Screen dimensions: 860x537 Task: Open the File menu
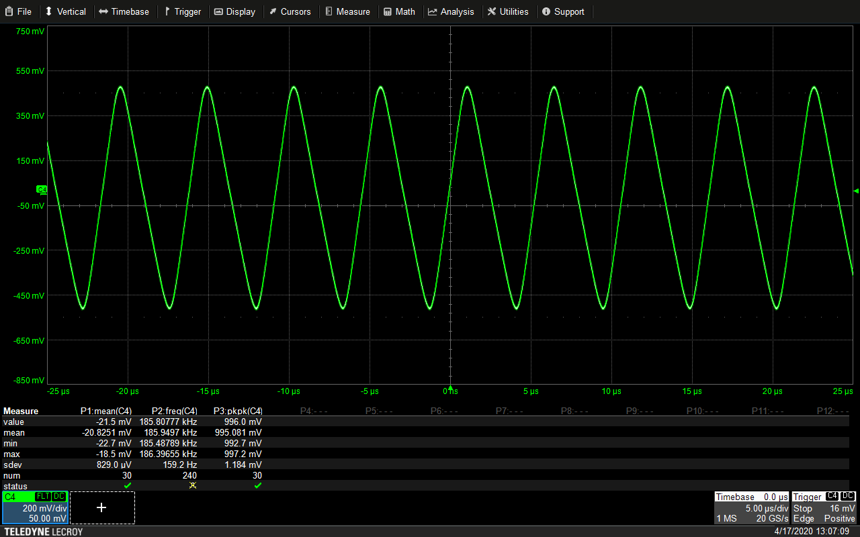18,11
